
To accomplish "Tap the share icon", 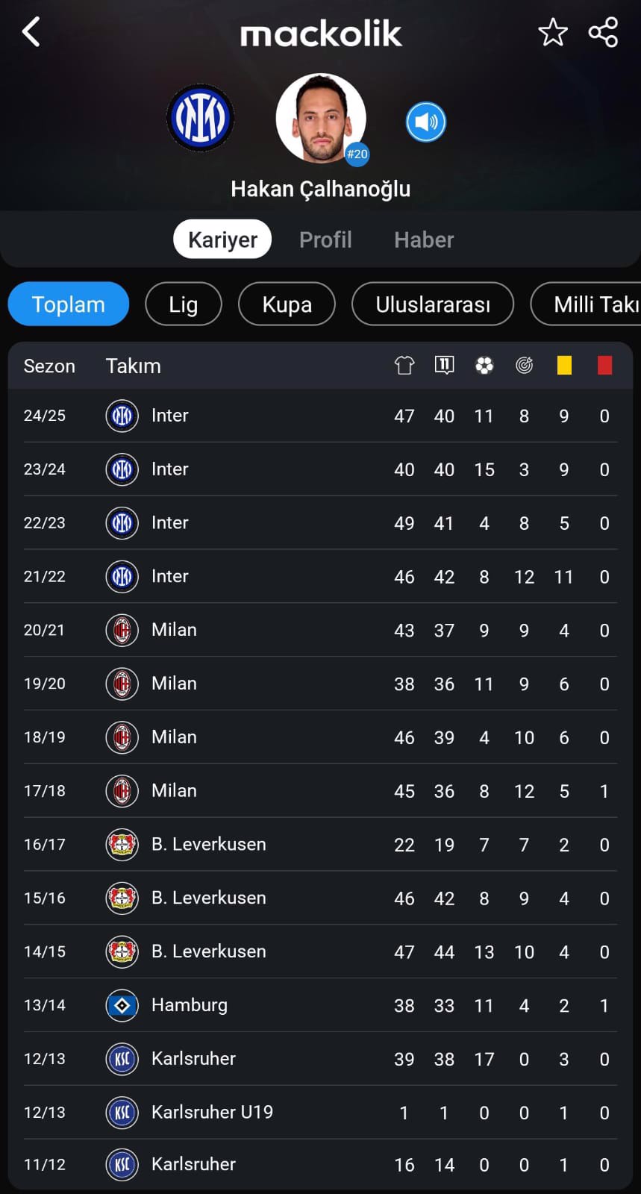I will click(603, 32).
